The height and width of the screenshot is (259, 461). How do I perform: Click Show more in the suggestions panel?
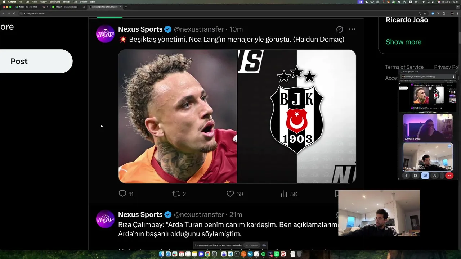point(403,42)
